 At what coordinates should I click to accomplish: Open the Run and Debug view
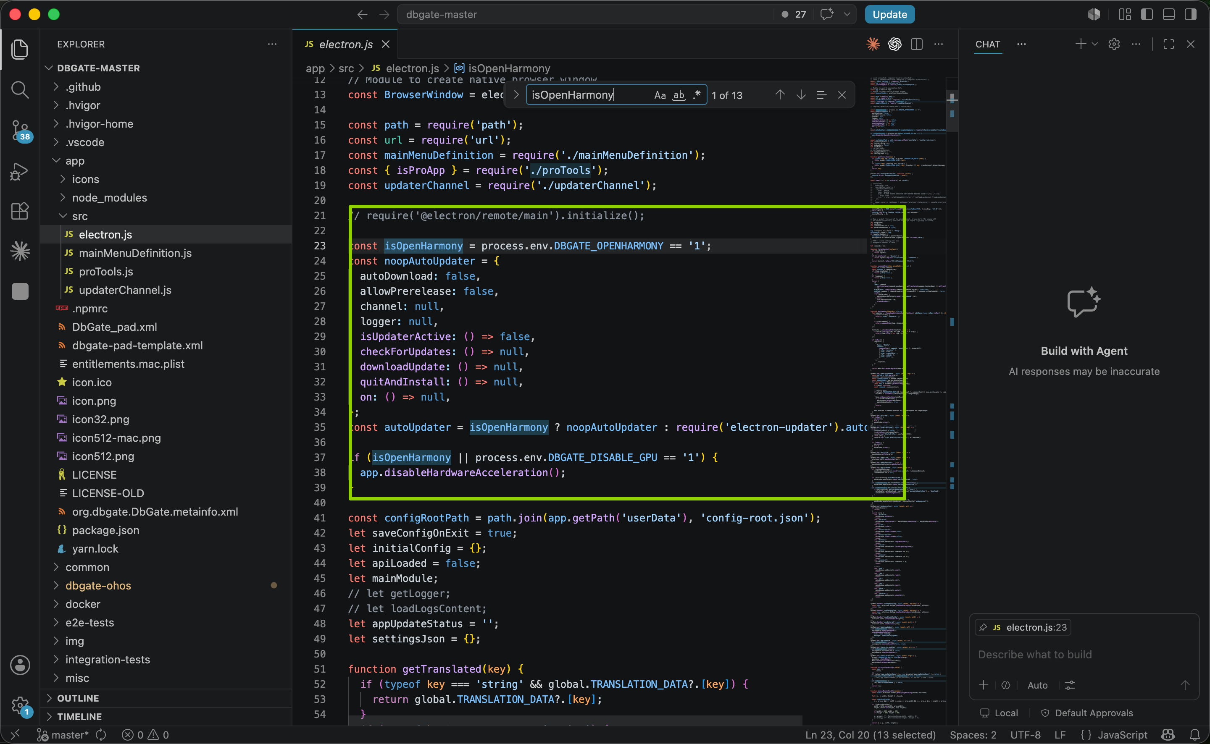point(20,171)
